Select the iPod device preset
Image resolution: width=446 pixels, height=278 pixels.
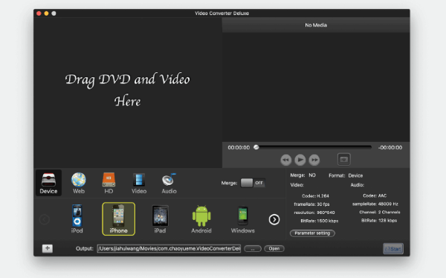click(77, 219)
